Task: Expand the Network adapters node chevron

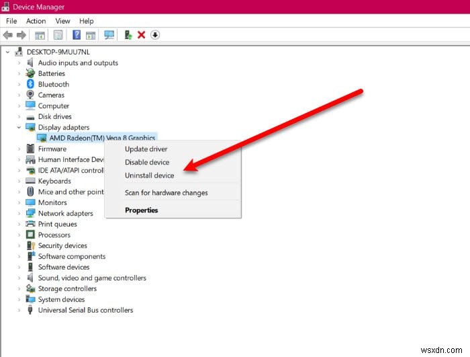Action: tap(19, 213)
